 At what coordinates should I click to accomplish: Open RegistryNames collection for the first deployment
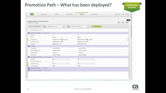click(61, 64)
